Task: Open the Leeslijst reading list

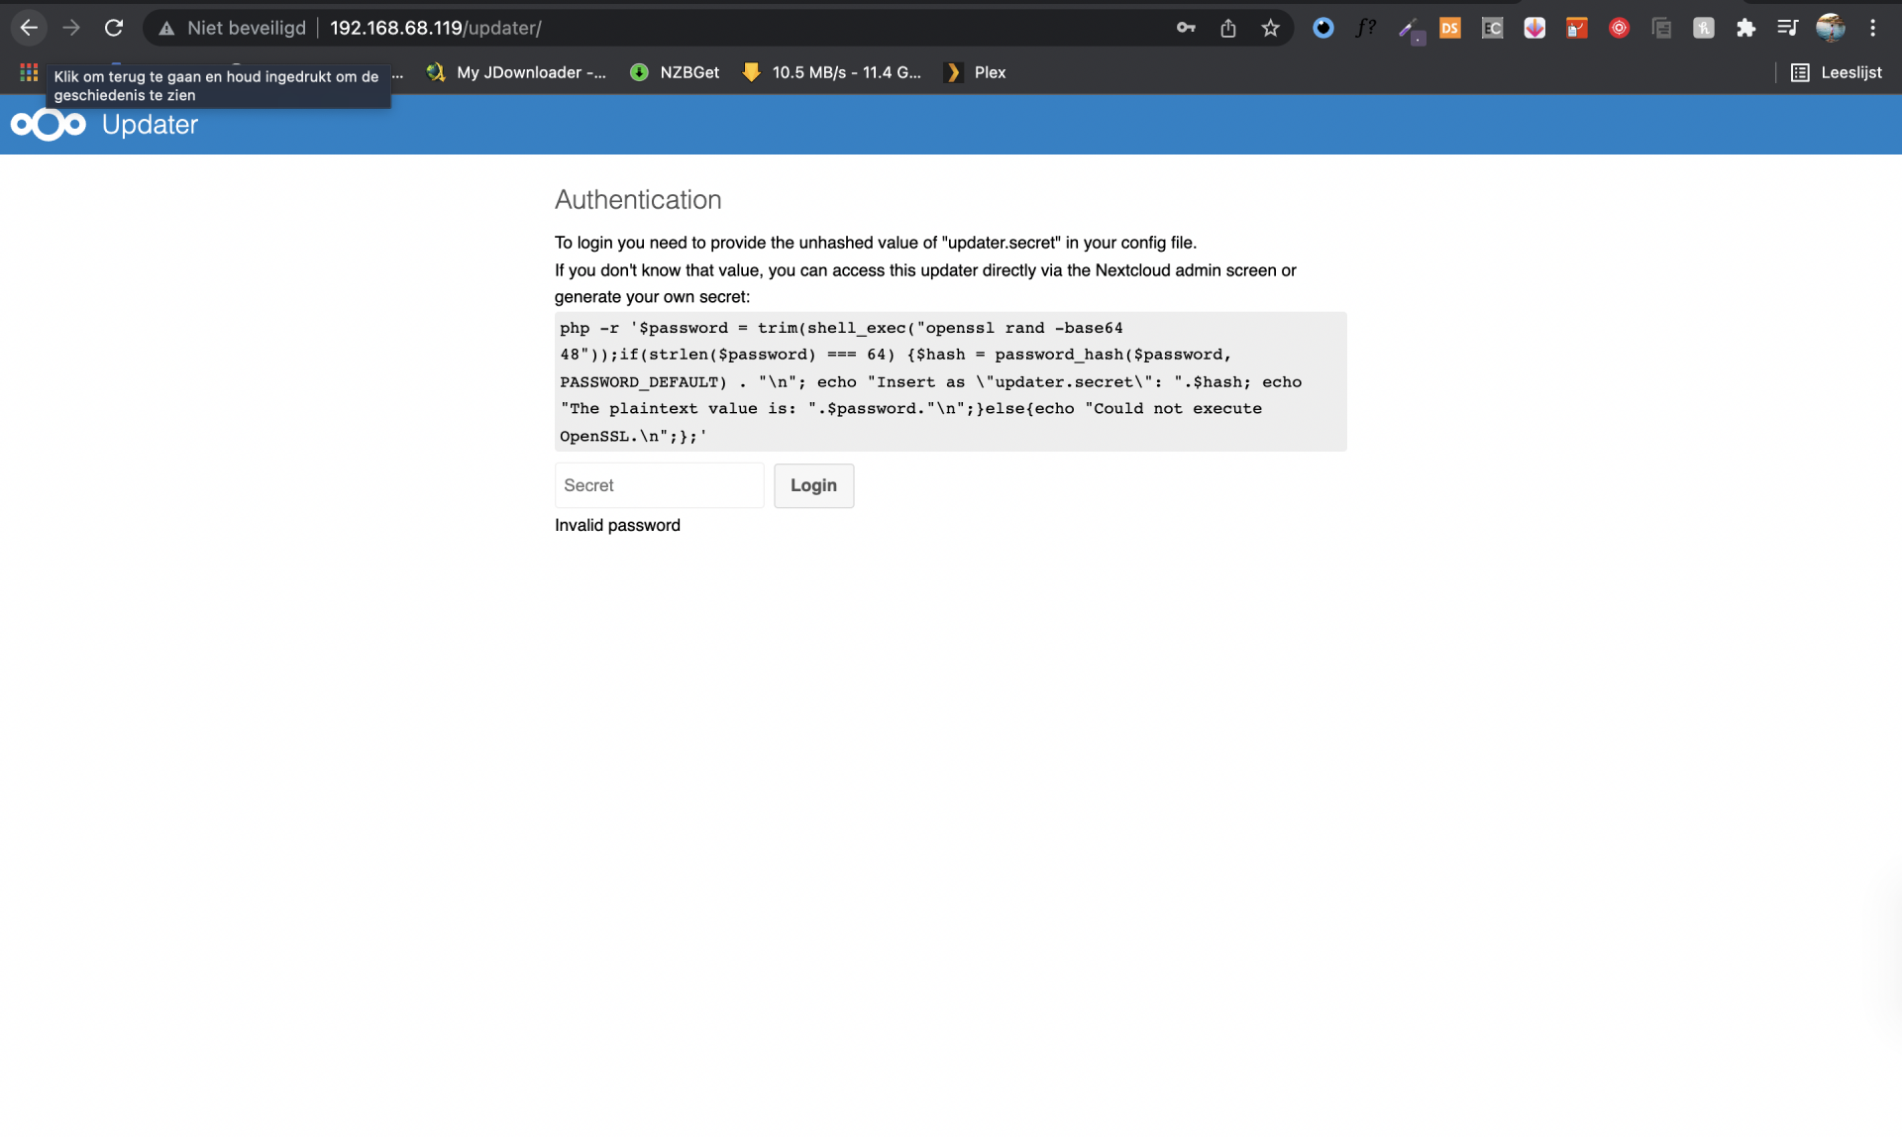Action: click(x=1837, y=72)
